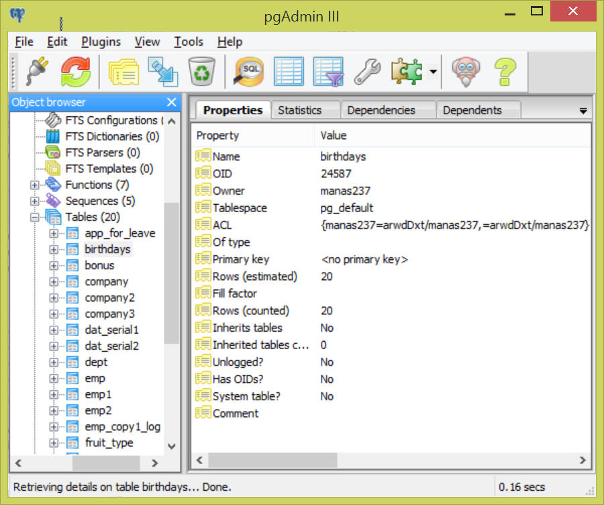This screenshot has height=505, width=604.
Task: Select FTS Dictionaries (0) in the tree
Action: tap(112, 136)
